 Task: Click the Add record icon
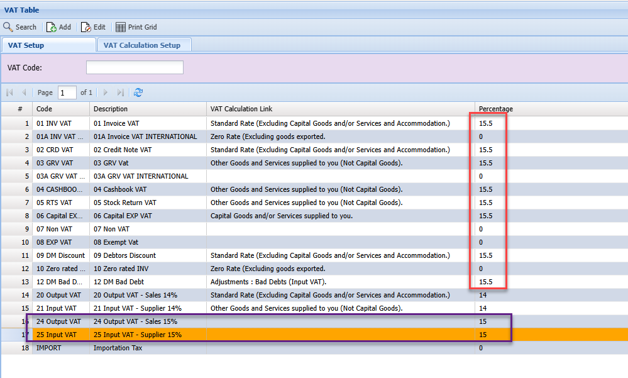[x=52, y=27]
